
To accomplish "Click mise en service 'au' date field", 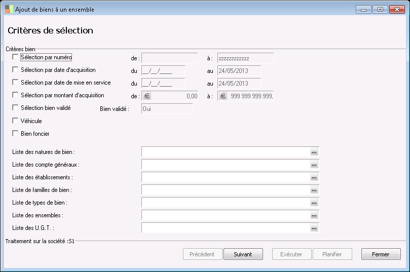I will (x=239, y=84).
